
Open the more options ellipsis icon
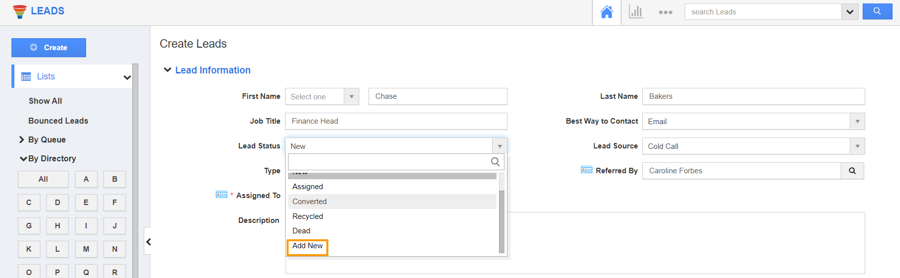point(665,12)
